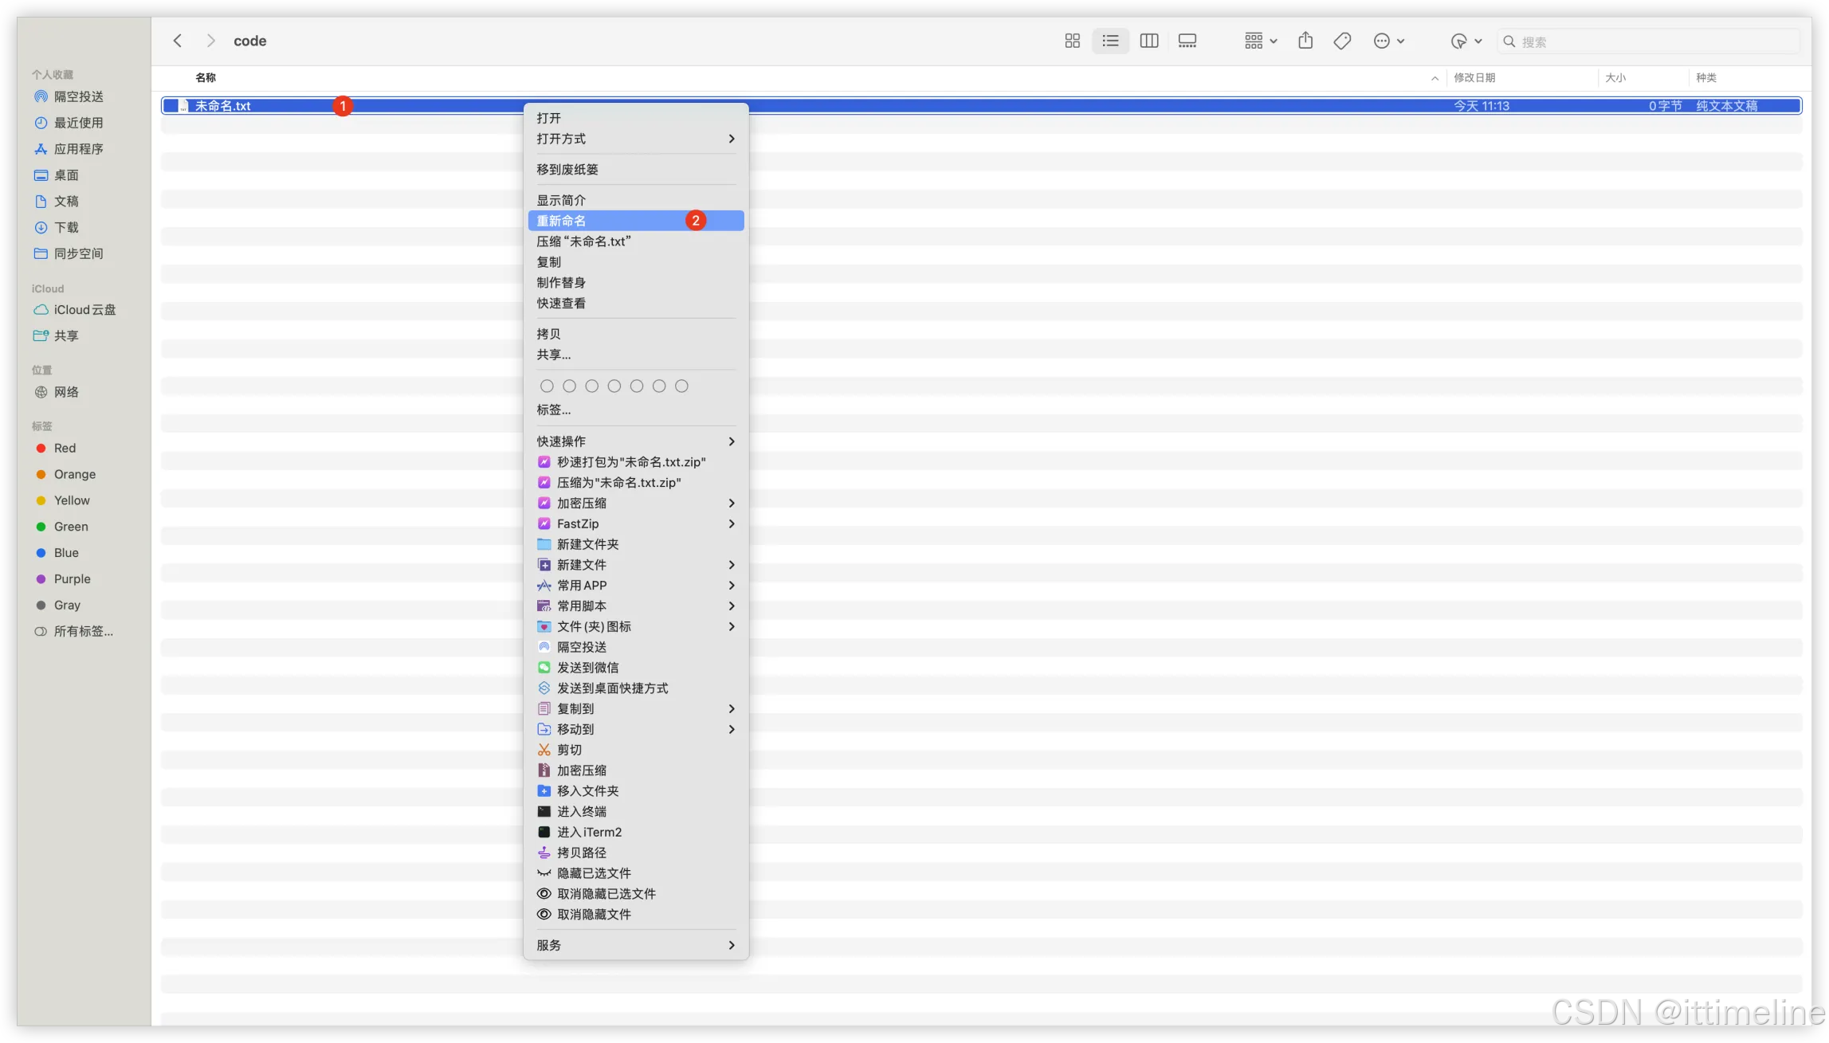Click the 搜索 search field

[1650, 41]
